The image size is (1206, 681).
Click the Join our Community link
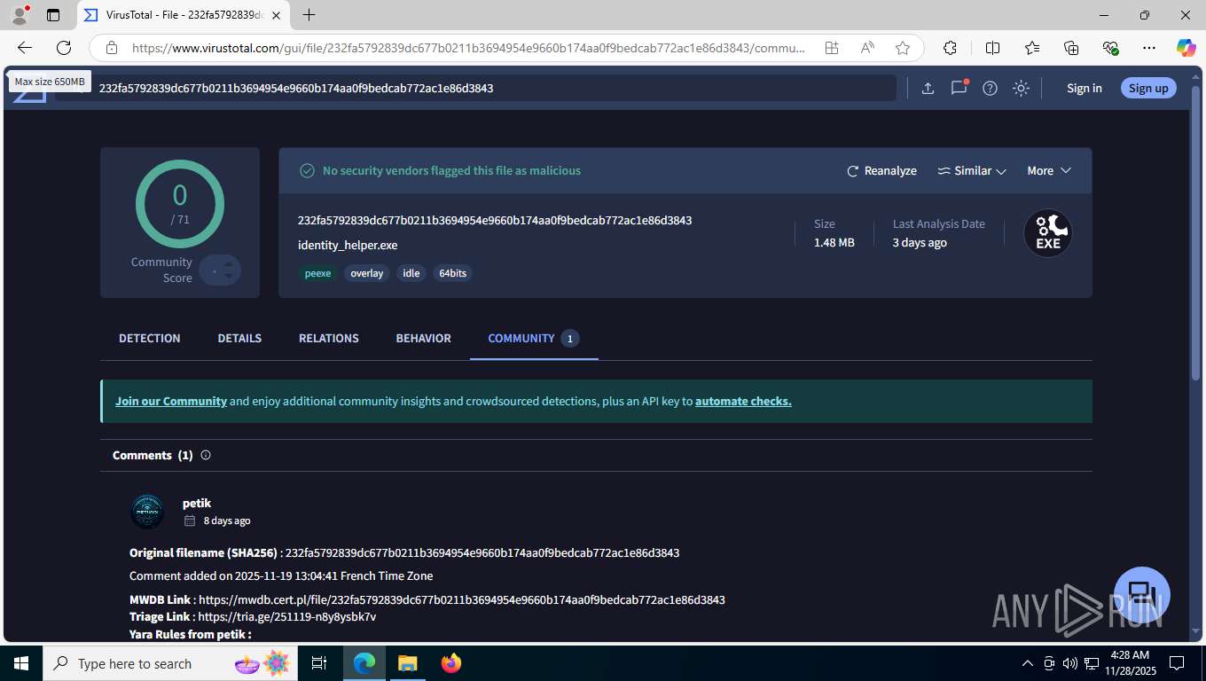coord(171,401)
